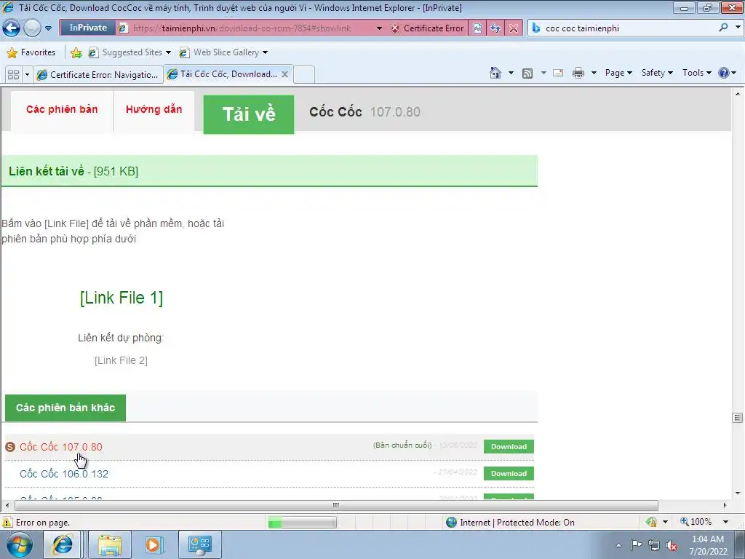Click the horizontal scrollbar thumb
Viewport: 745px width, 559px height.
click(336, 505)
